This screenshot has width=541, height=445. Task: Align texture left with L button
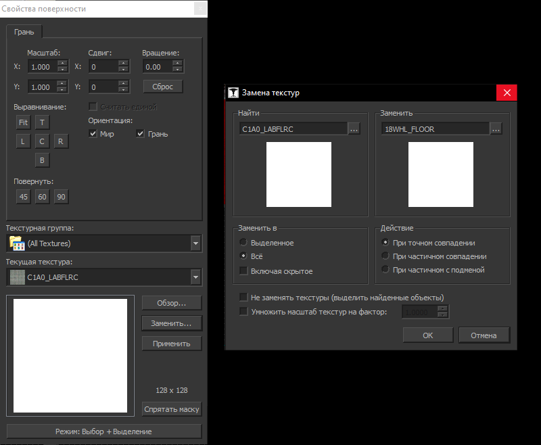click(23, 141)
